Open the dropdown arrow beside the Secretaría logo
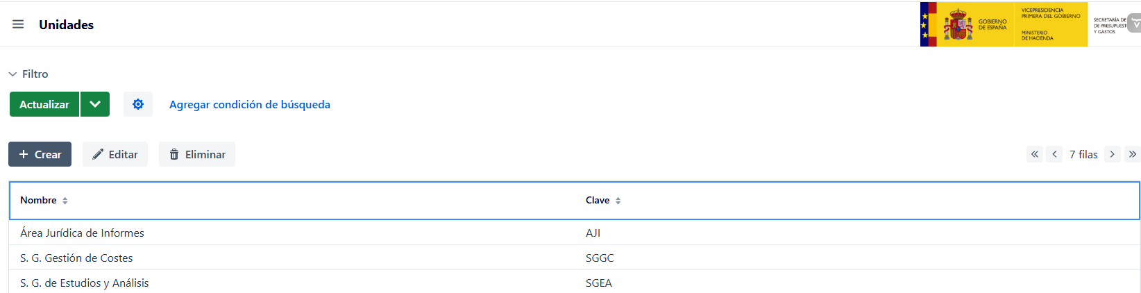1141x293 pixels. tap(1135, 24)
